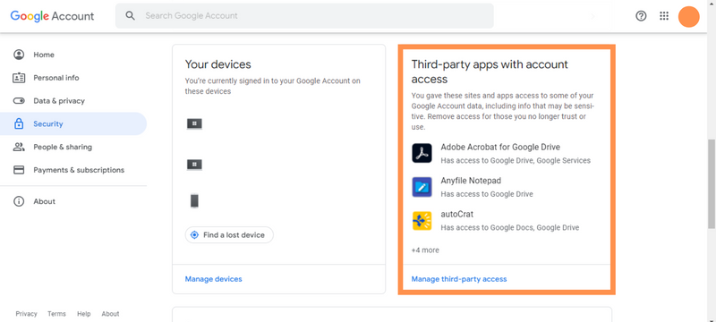This screenshot has width=716, height=322.
Task: Click the People & sharing icon
Action: 19,147
